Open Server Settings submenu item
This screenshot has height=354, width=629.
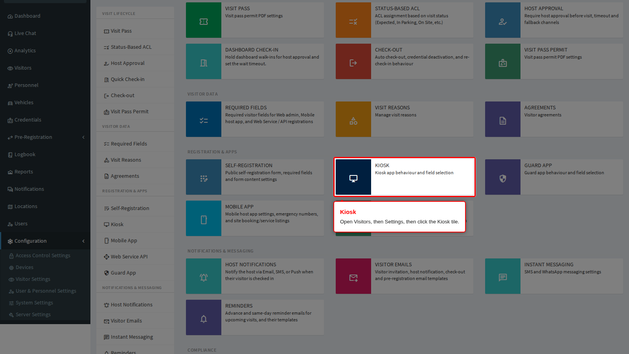pyautogui.click(x=45, y=315)
